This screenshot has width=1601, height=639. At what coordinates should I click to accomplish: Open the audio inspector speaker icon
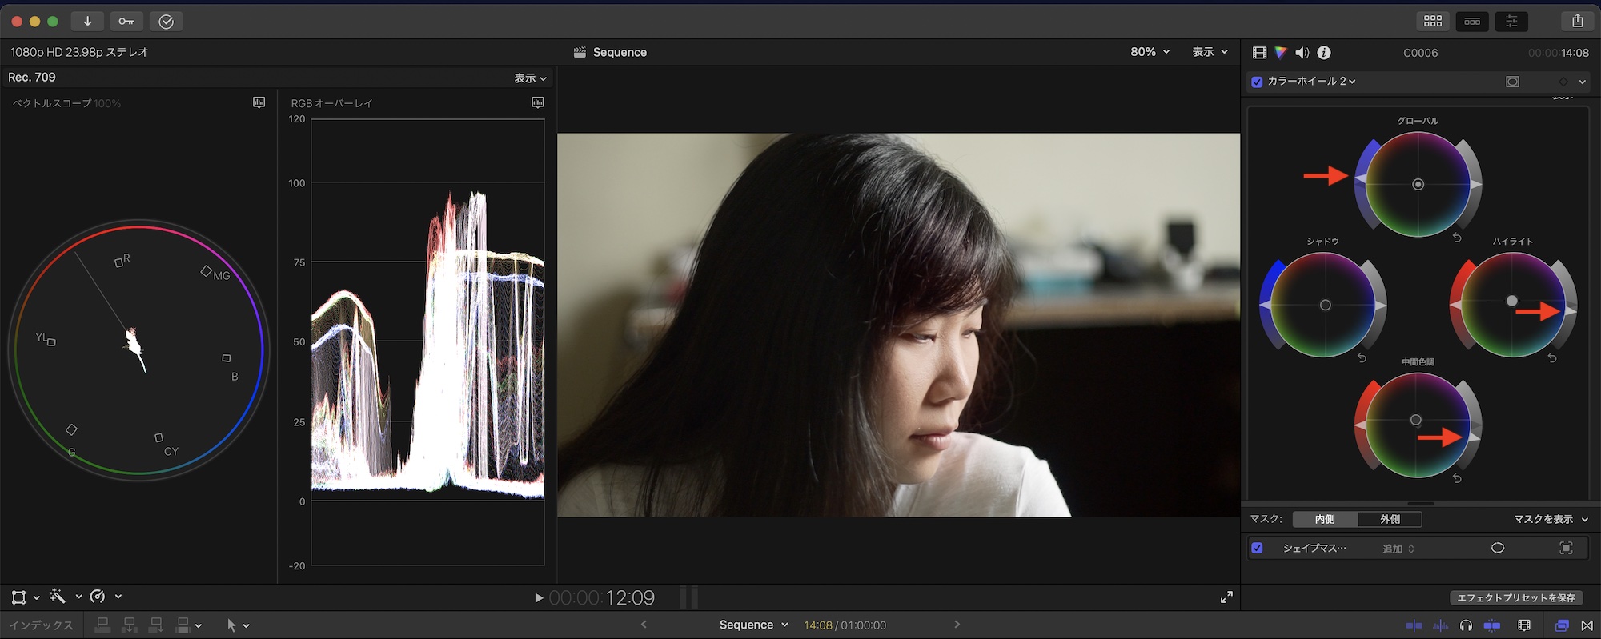(1302, 53)
